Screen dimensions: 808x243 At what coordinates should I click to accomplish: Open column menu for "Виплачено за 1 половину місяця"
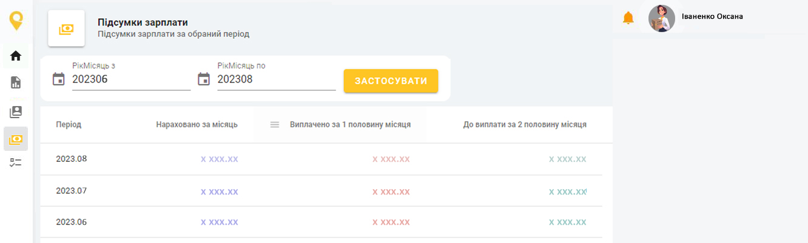point(274,125)
